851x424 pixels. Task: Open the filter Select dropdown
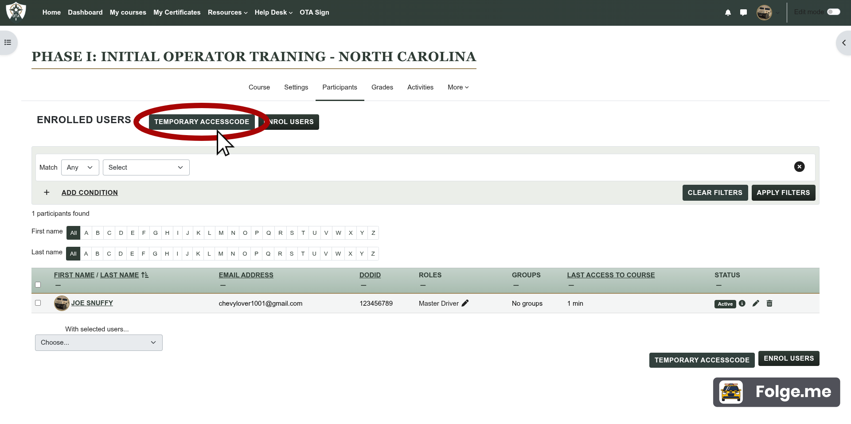coord(146,167)
